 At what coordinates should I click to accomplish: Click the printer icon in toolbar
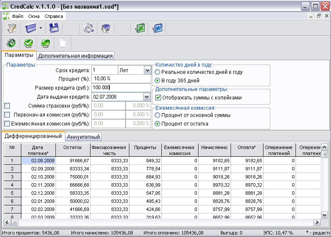[105, 29]
